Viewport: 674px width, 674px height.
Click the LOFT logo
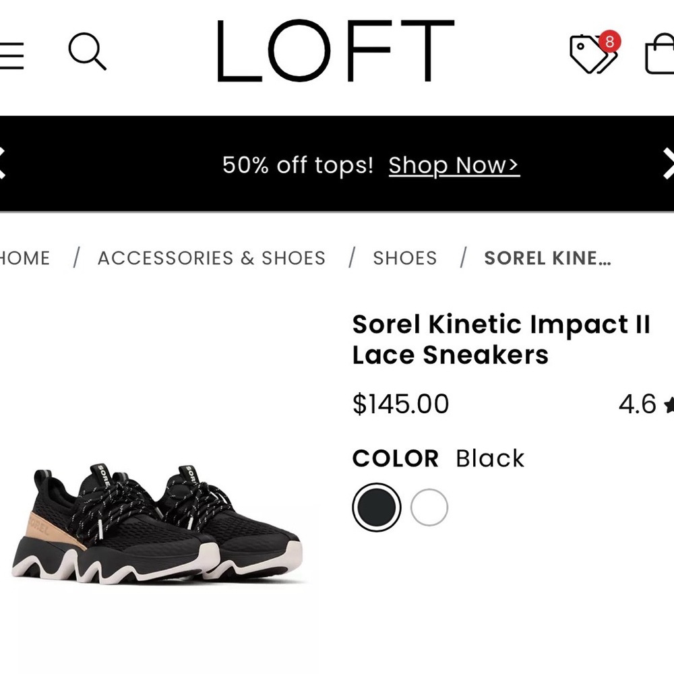(x=333, y=52)
